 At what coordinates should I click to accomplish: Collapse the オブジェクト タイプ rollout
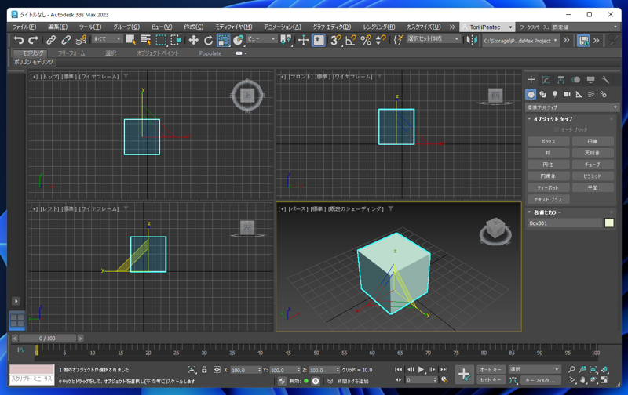point(553,119)
